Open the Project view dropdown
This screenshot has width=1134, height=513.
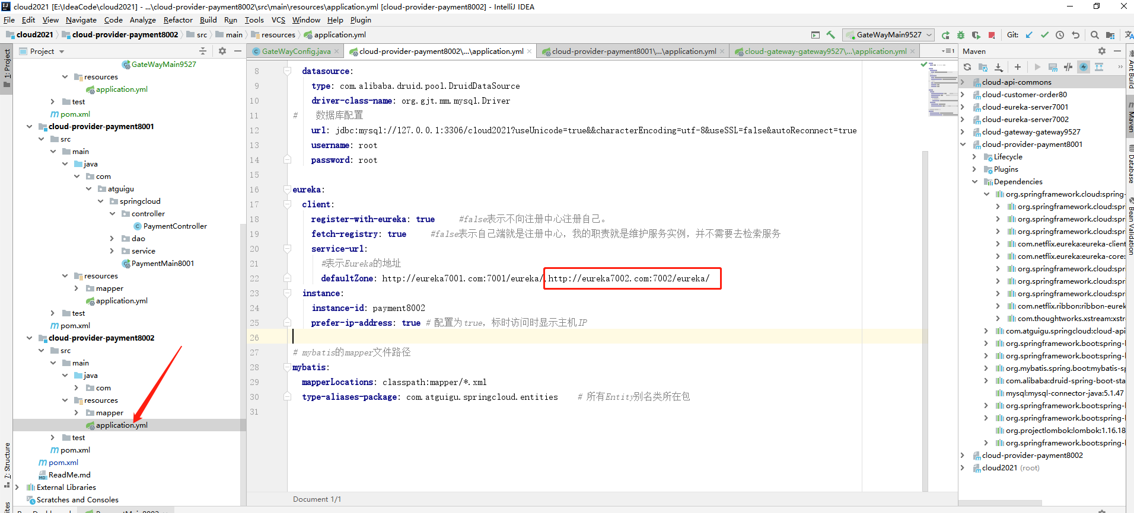click(x=42, y=51)
